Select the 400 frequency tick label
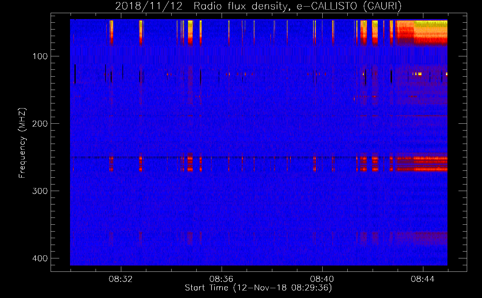Viewport: 482px width, 298px height. tap(40, 258)
